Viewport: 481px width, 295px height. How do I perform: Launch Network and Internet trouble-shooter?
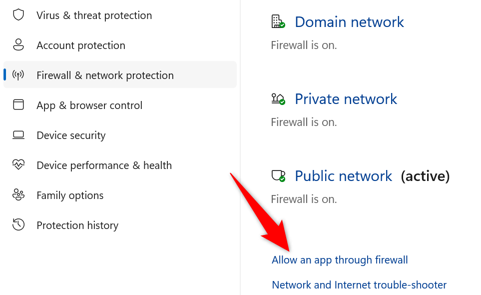[359, 284]
